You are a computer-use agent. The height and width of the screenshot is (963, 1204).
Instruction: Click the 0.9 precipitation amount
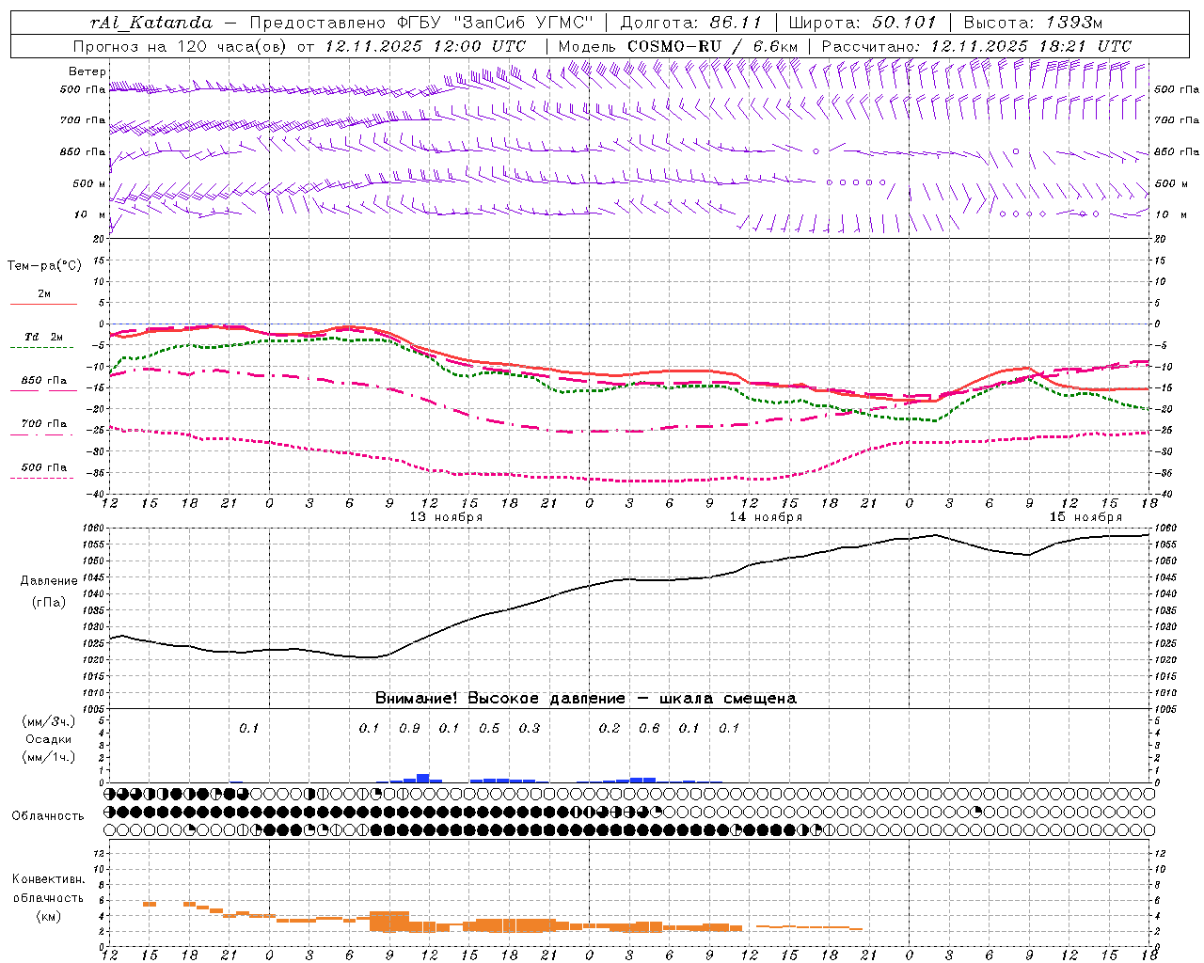click(x=409, y=729)
